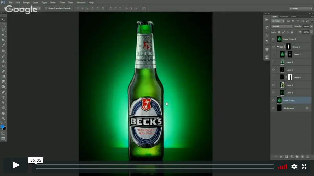Hide Layer 7 copy 2 visibility eye
Viewport: 314px width, 176px height.
click(x=274, y=39)
